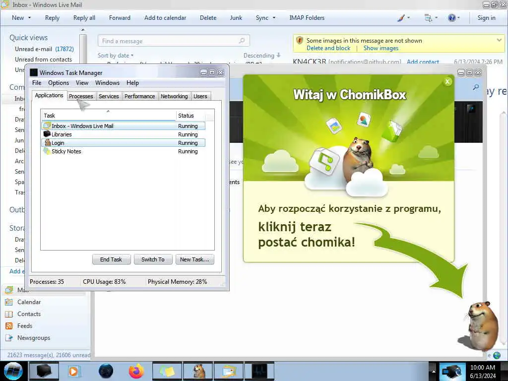508x381 pixels.
Task: Select the Inbox - Windows Live Mail task row
Action: [124, 126]
